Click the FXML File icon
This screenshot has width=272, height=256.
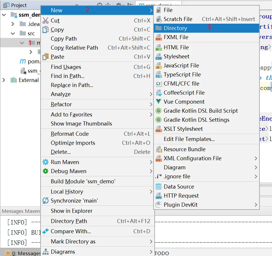158,37
